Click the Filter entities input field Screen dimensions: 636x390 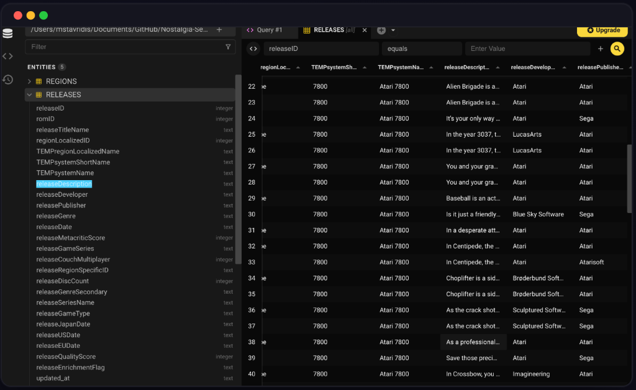(126, 47)
